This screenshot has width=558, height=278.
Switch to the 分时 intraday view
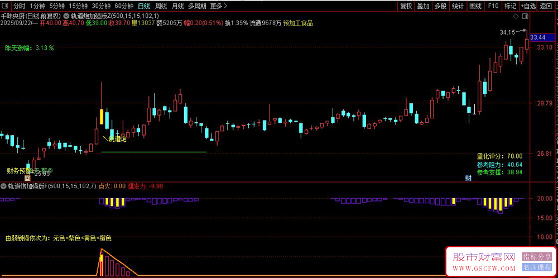pos(20,6)
